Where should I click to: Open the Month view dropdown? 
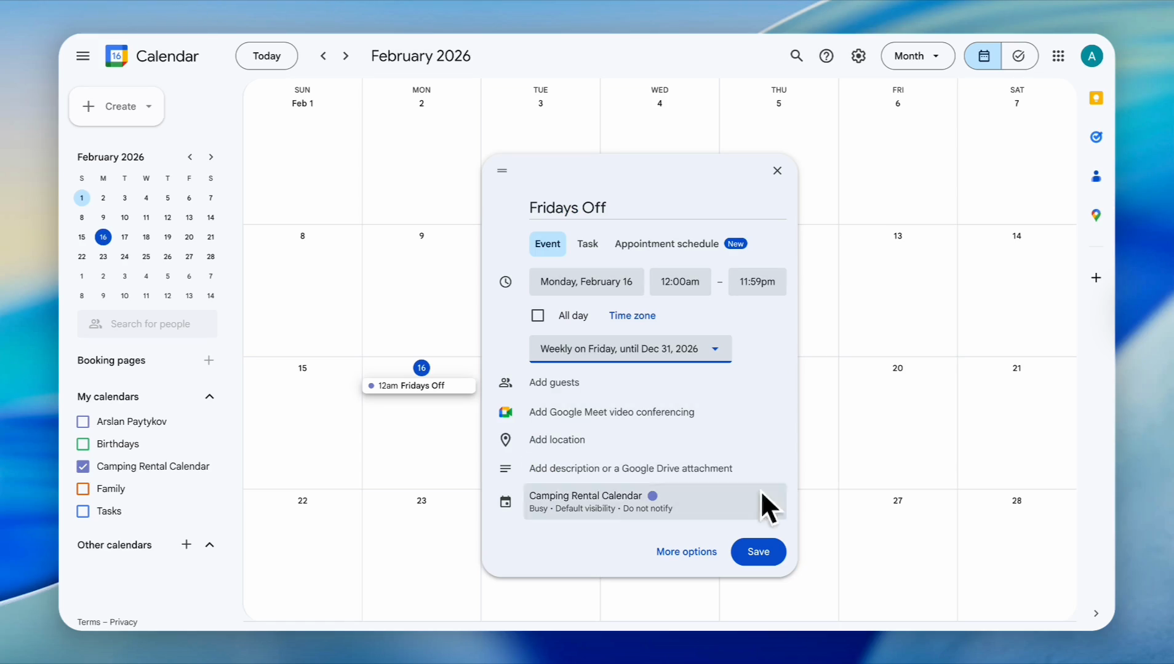(917, 56)
